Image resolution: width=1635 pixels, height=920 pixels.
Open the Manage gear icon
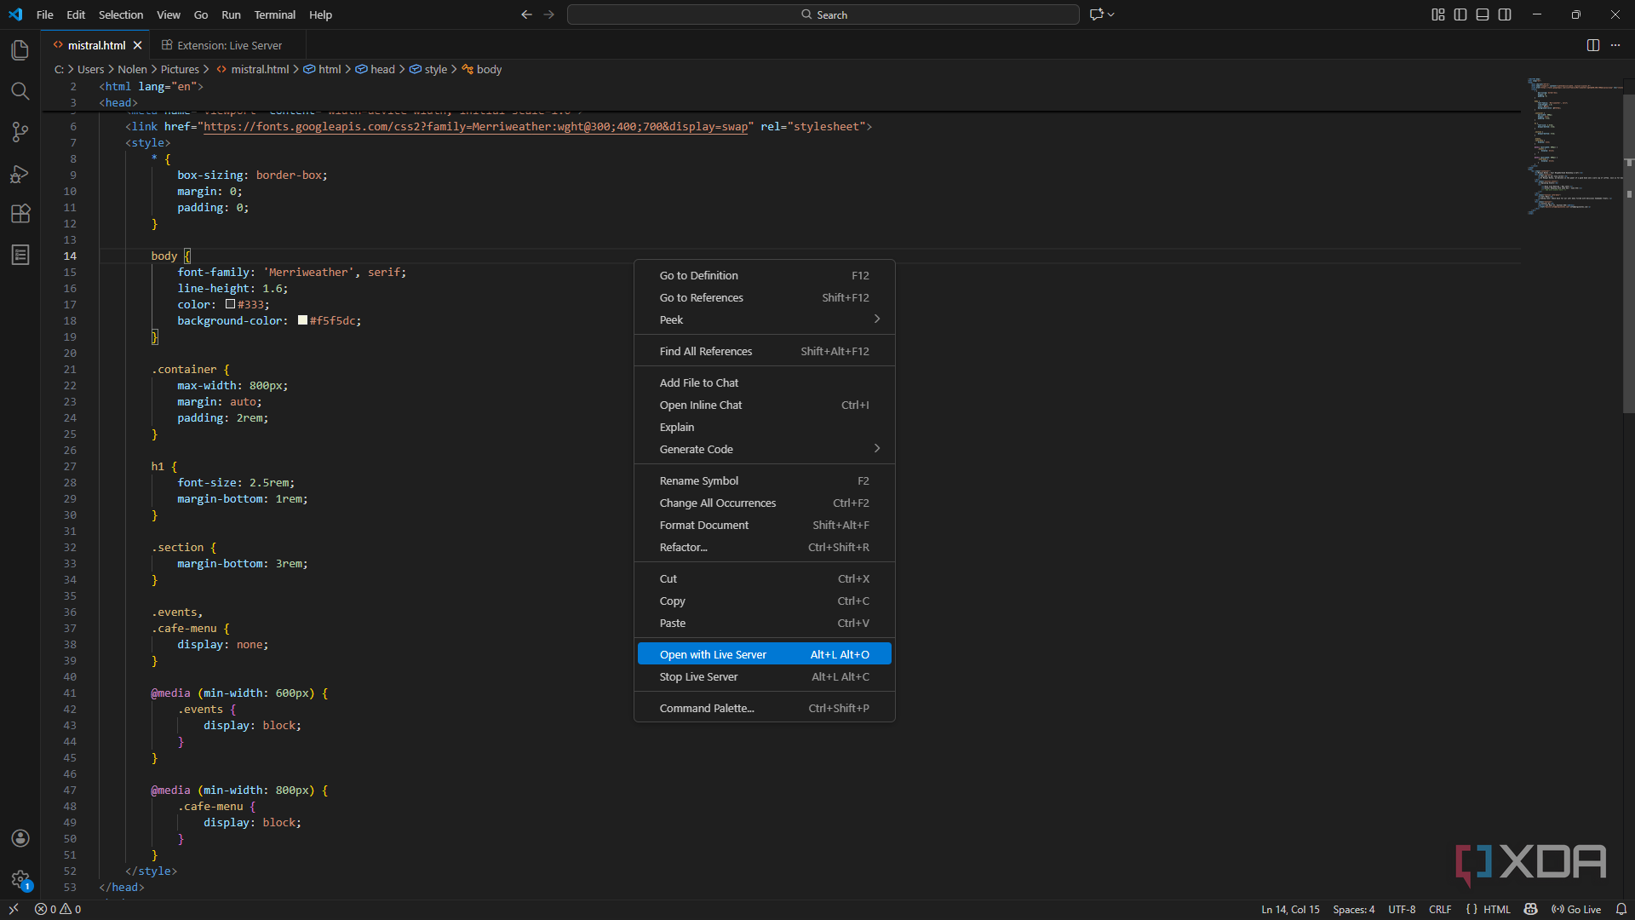point(20,879)
